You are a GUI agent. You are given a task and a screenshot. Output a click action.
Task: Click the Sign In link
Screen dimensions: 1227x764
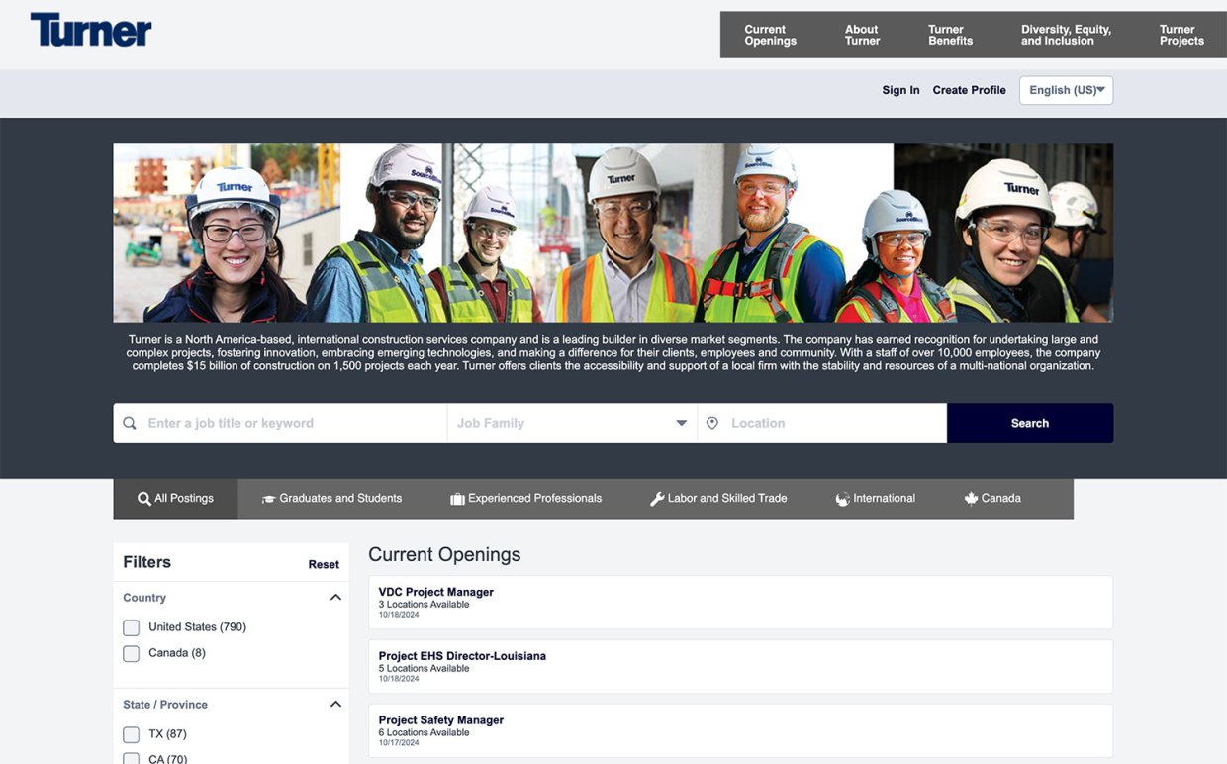pyautogui.click(x=900, y=90)
